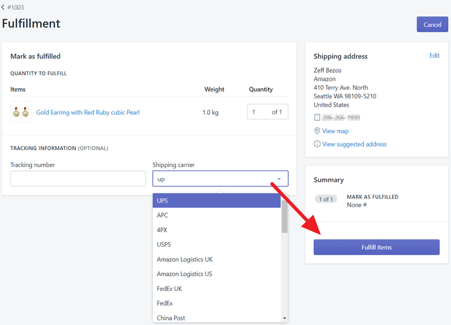The height and width of the screenshot is (325, 451).
Task: Click the quantity to fulfill input
Action: pyautogui.click(x=260, y=112)
